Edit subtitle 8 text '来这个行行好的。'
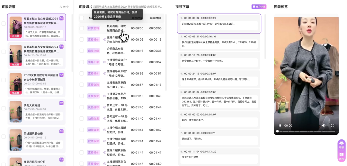The width and height of the screenshot is (347, 166). coord(219,159)
